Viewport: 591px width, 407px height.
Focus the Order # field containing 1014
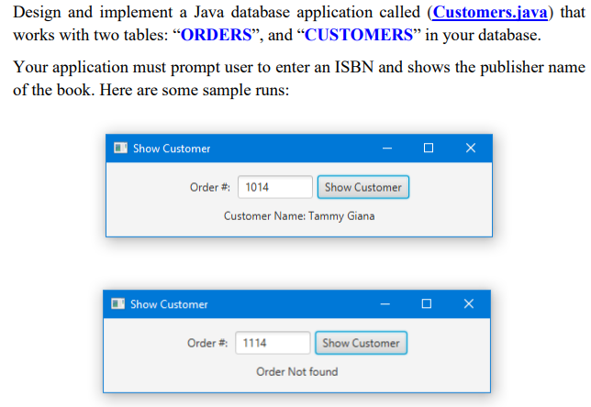click(275, 187)
